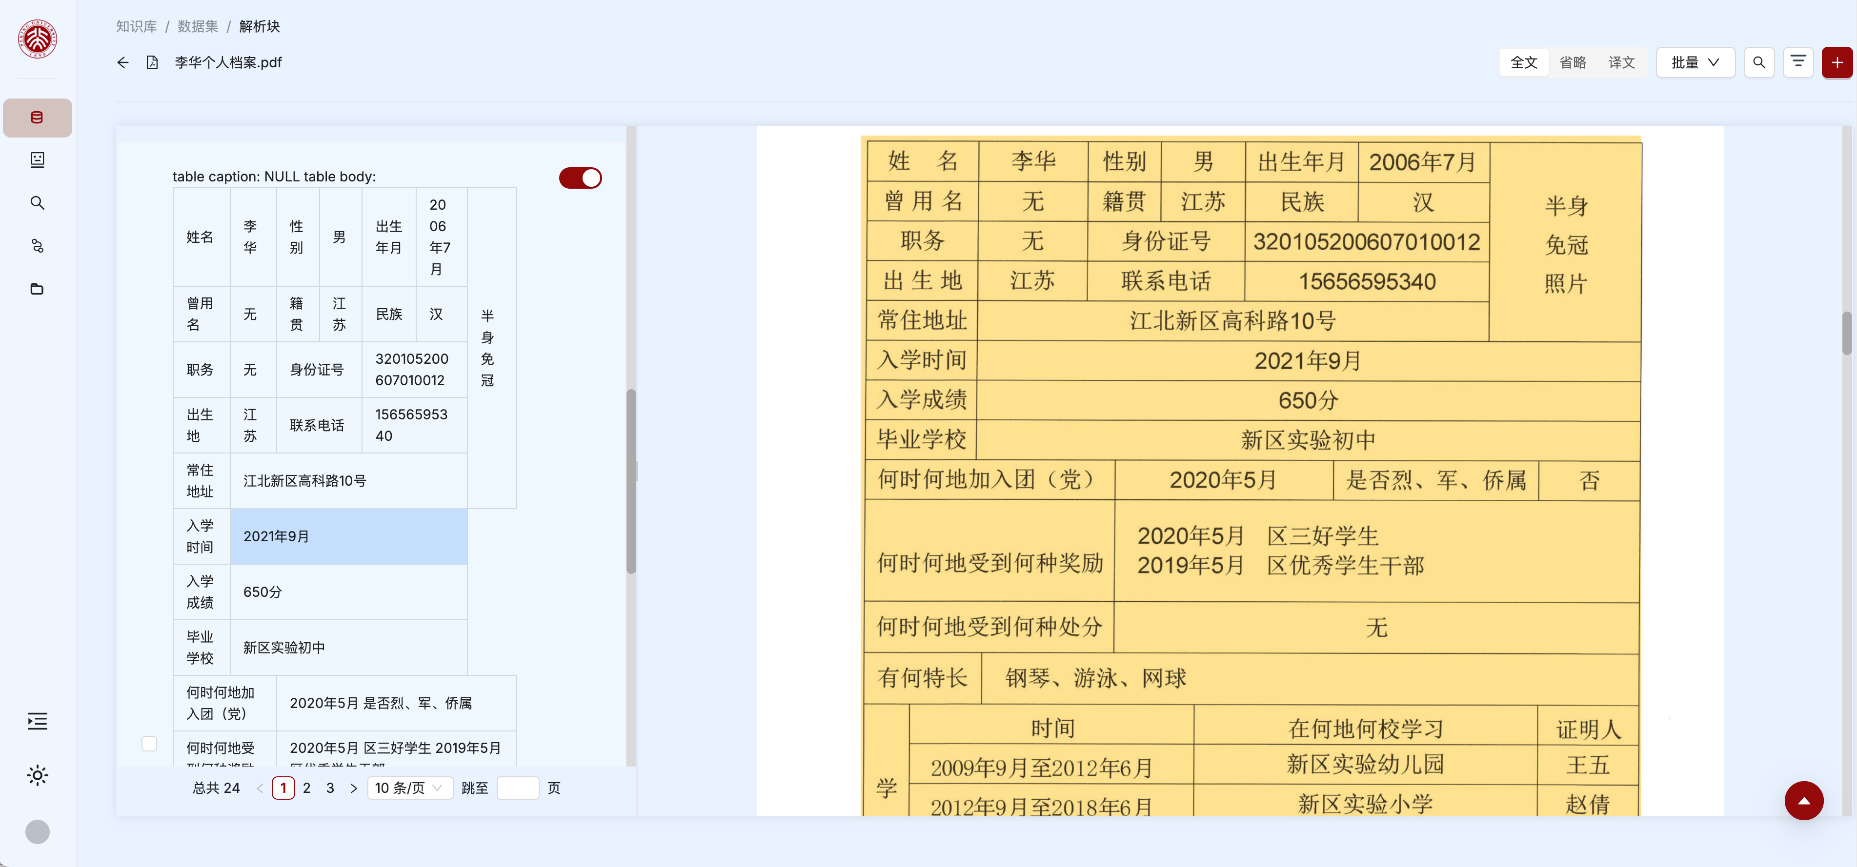Viewport: 1857px width, 867px height.
Task: Click the sidebar search magnifier icon
Action: click(x=38, y=203)
